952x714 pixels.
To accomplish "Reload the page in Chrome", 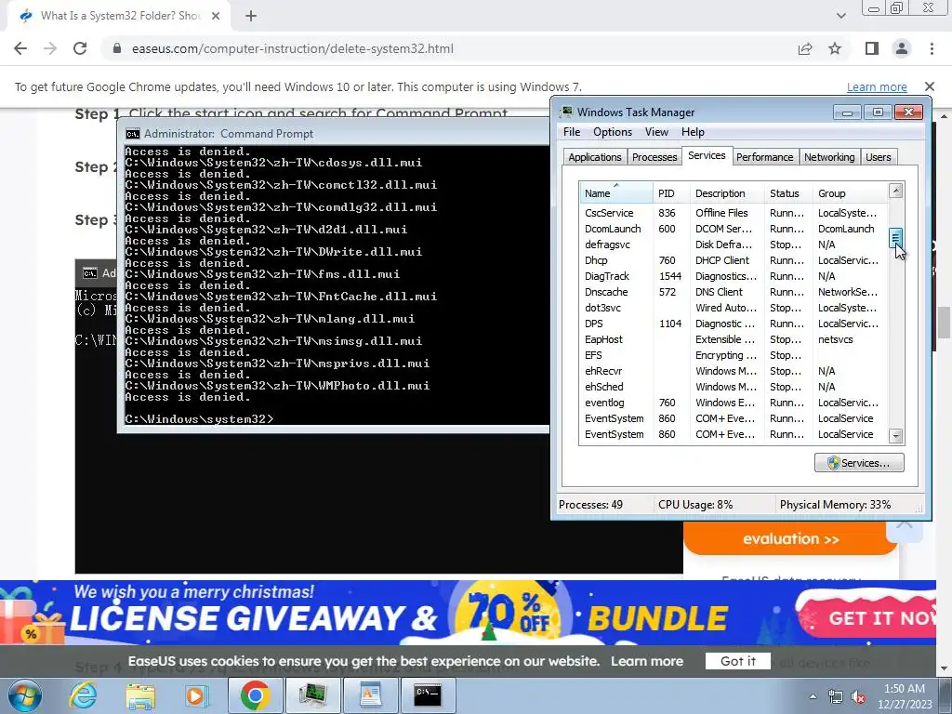I will [80, 48].
